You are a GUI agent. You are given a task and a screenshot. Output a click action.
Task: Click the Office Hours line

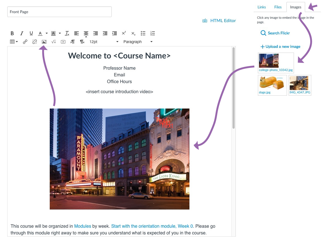point(120,81)
